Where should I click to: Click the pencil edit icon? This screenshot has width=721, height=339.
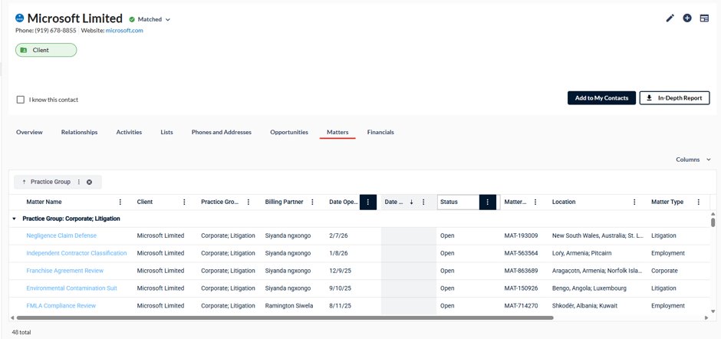[670, 18]
